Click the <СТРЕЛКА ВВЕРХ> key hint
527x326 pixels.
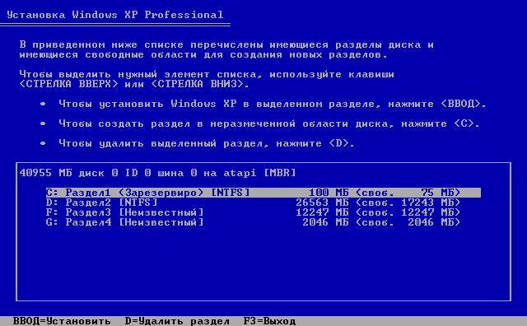tap(69, 84)
